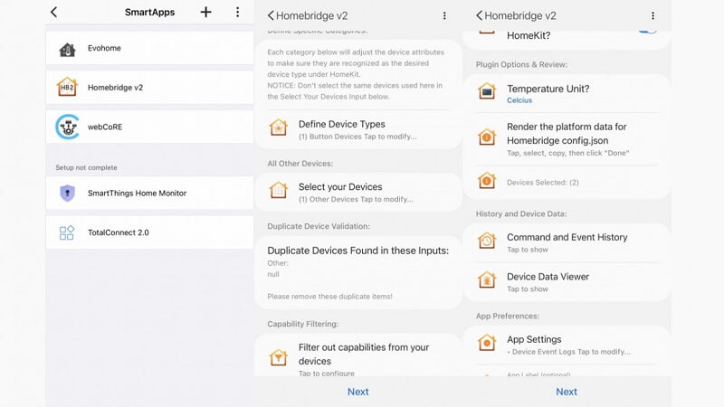Open the webCoRE SmartApp
The image size is (724, 407).
coord(149,127)
